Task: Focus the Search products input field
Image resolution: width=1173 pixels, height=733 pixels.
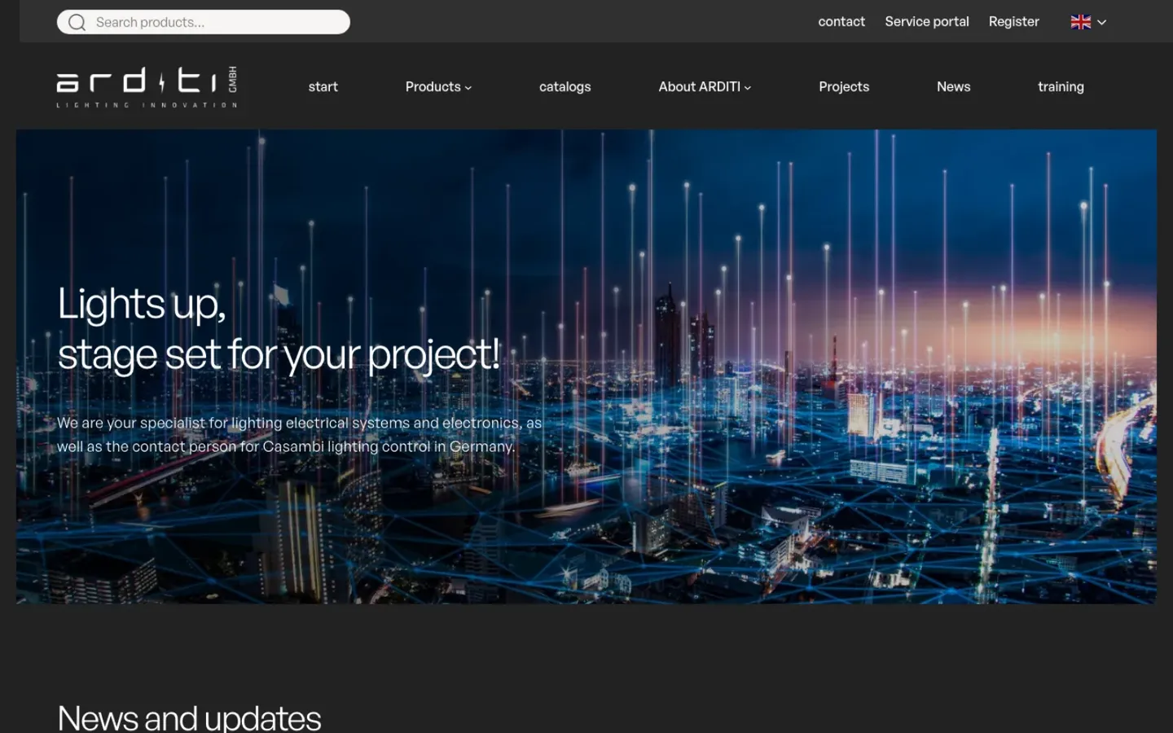Action: tap(204, 22)
